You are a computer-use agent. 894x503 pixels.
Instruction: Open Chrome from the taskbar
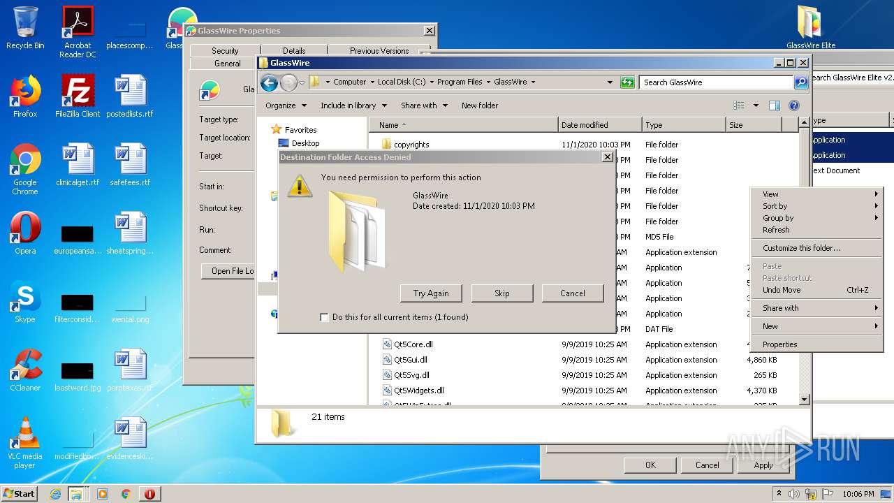click(x=126, y=494)
